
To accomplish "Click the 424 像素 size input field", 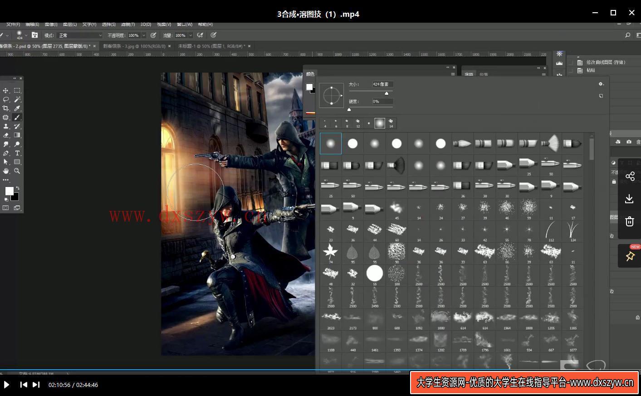I will tap(382, 84).
